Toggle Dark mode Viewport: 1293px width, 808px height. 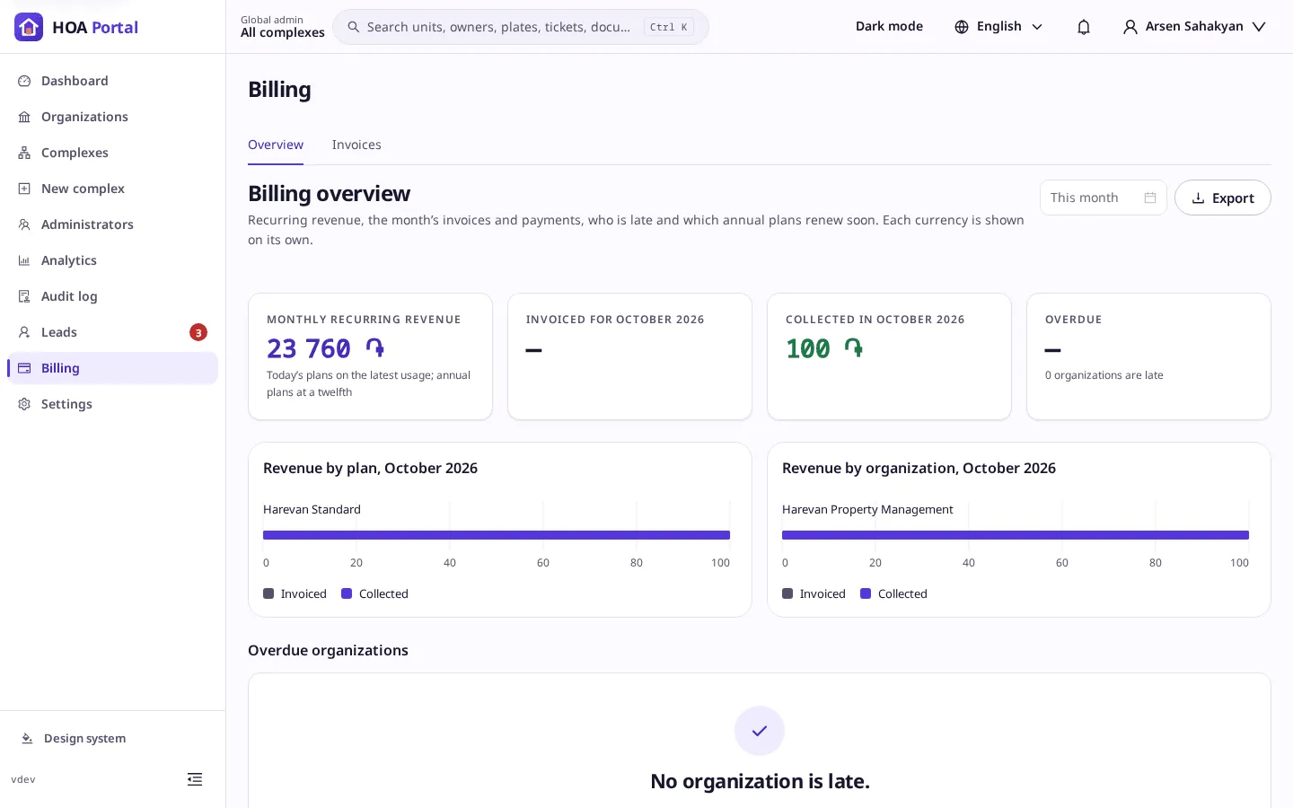889,26
